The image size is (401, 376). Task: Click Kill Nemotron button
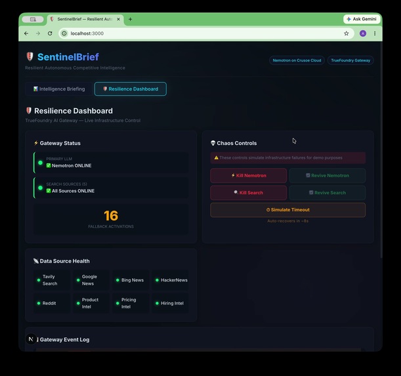click(x=248, y=175)
